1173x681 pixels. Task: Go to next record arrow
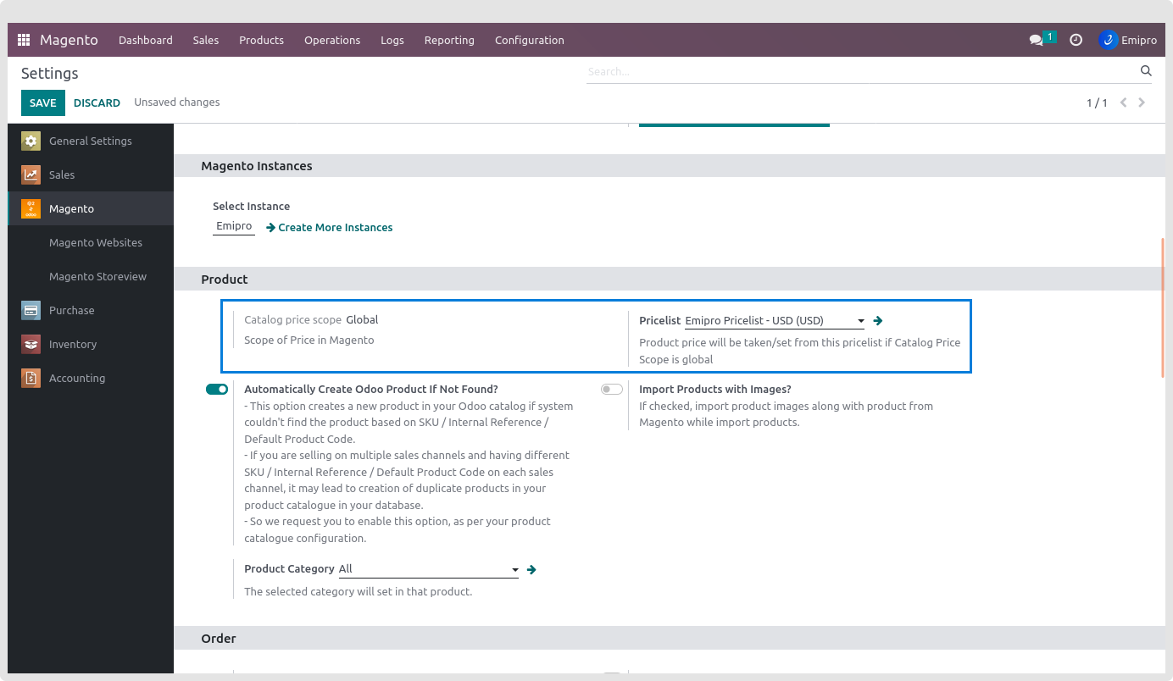[1142, 102]
